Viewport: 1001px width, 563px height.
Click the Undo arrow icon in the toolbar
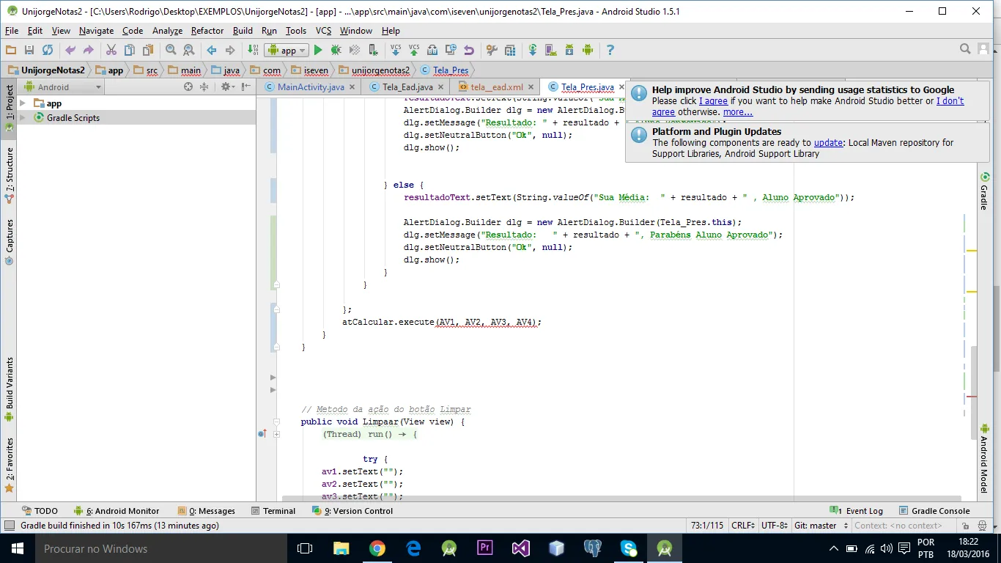click(70, 50)
